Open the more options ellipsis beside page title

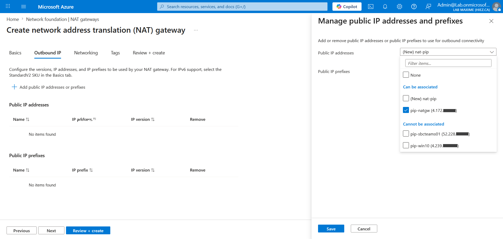click(x=196, y=30)
